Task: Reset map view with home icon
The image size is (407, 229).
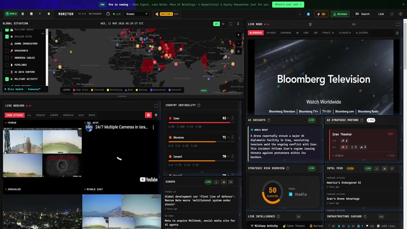Action: 238,51
